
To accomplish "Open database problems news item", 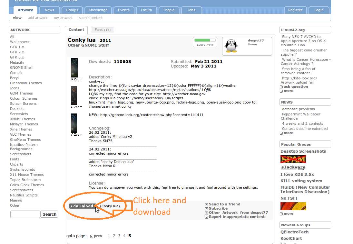I will [x=298, y=109].
